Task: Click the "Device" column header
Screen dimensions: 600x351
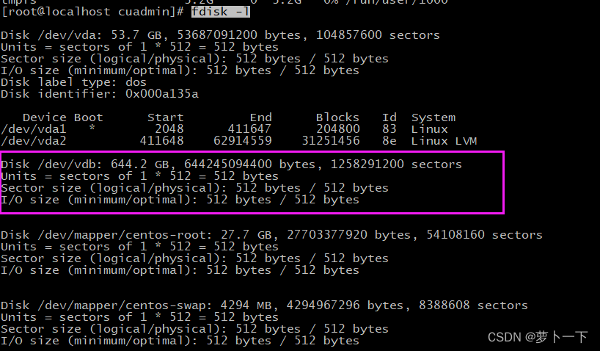Action: [45, 117]
